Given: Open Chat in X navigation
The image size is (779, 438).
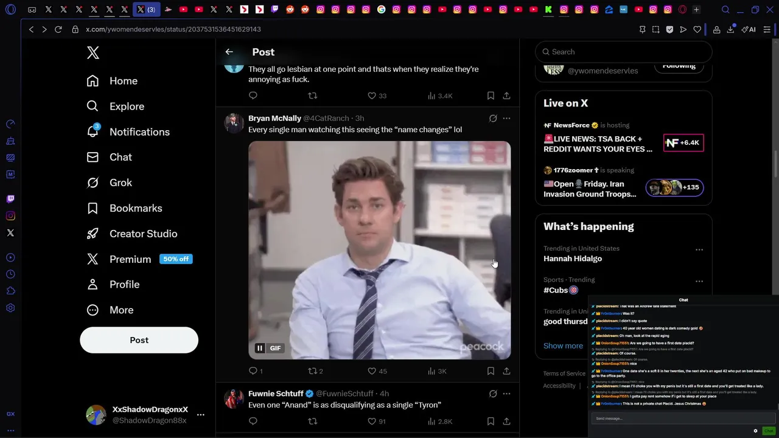Looking at the screenshot, I should 110,157.
